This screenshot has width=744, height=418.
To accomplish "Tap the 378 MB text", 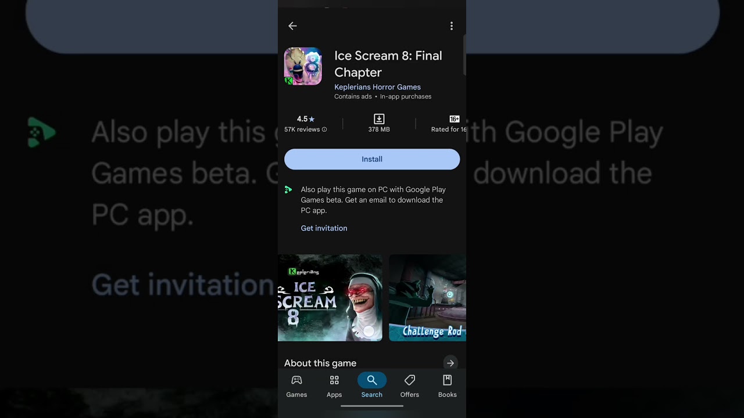I will pos(379,129).
